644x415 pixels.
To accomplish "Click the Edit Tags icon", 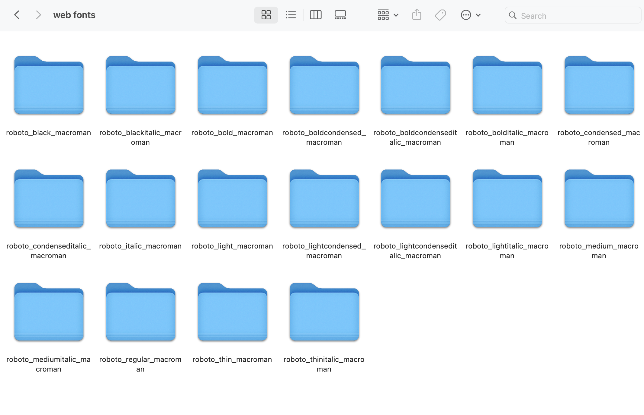I will coord(440,15).
